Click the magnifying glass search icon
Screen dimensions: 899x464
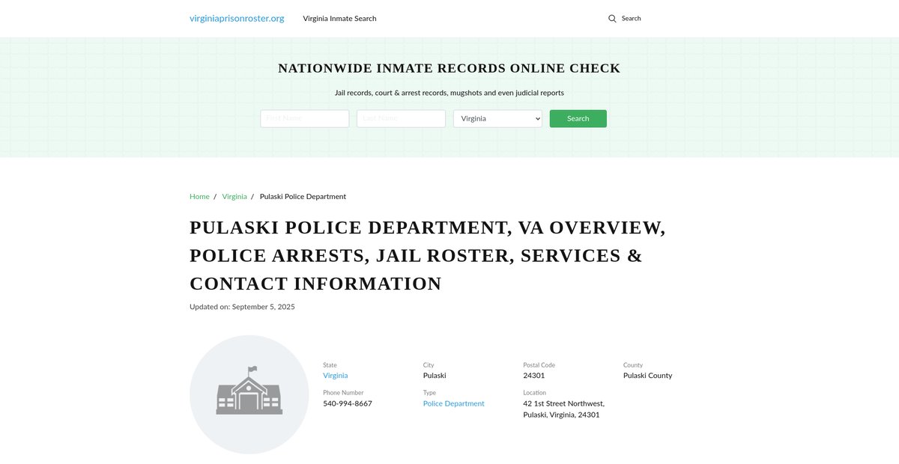point(612,19)
